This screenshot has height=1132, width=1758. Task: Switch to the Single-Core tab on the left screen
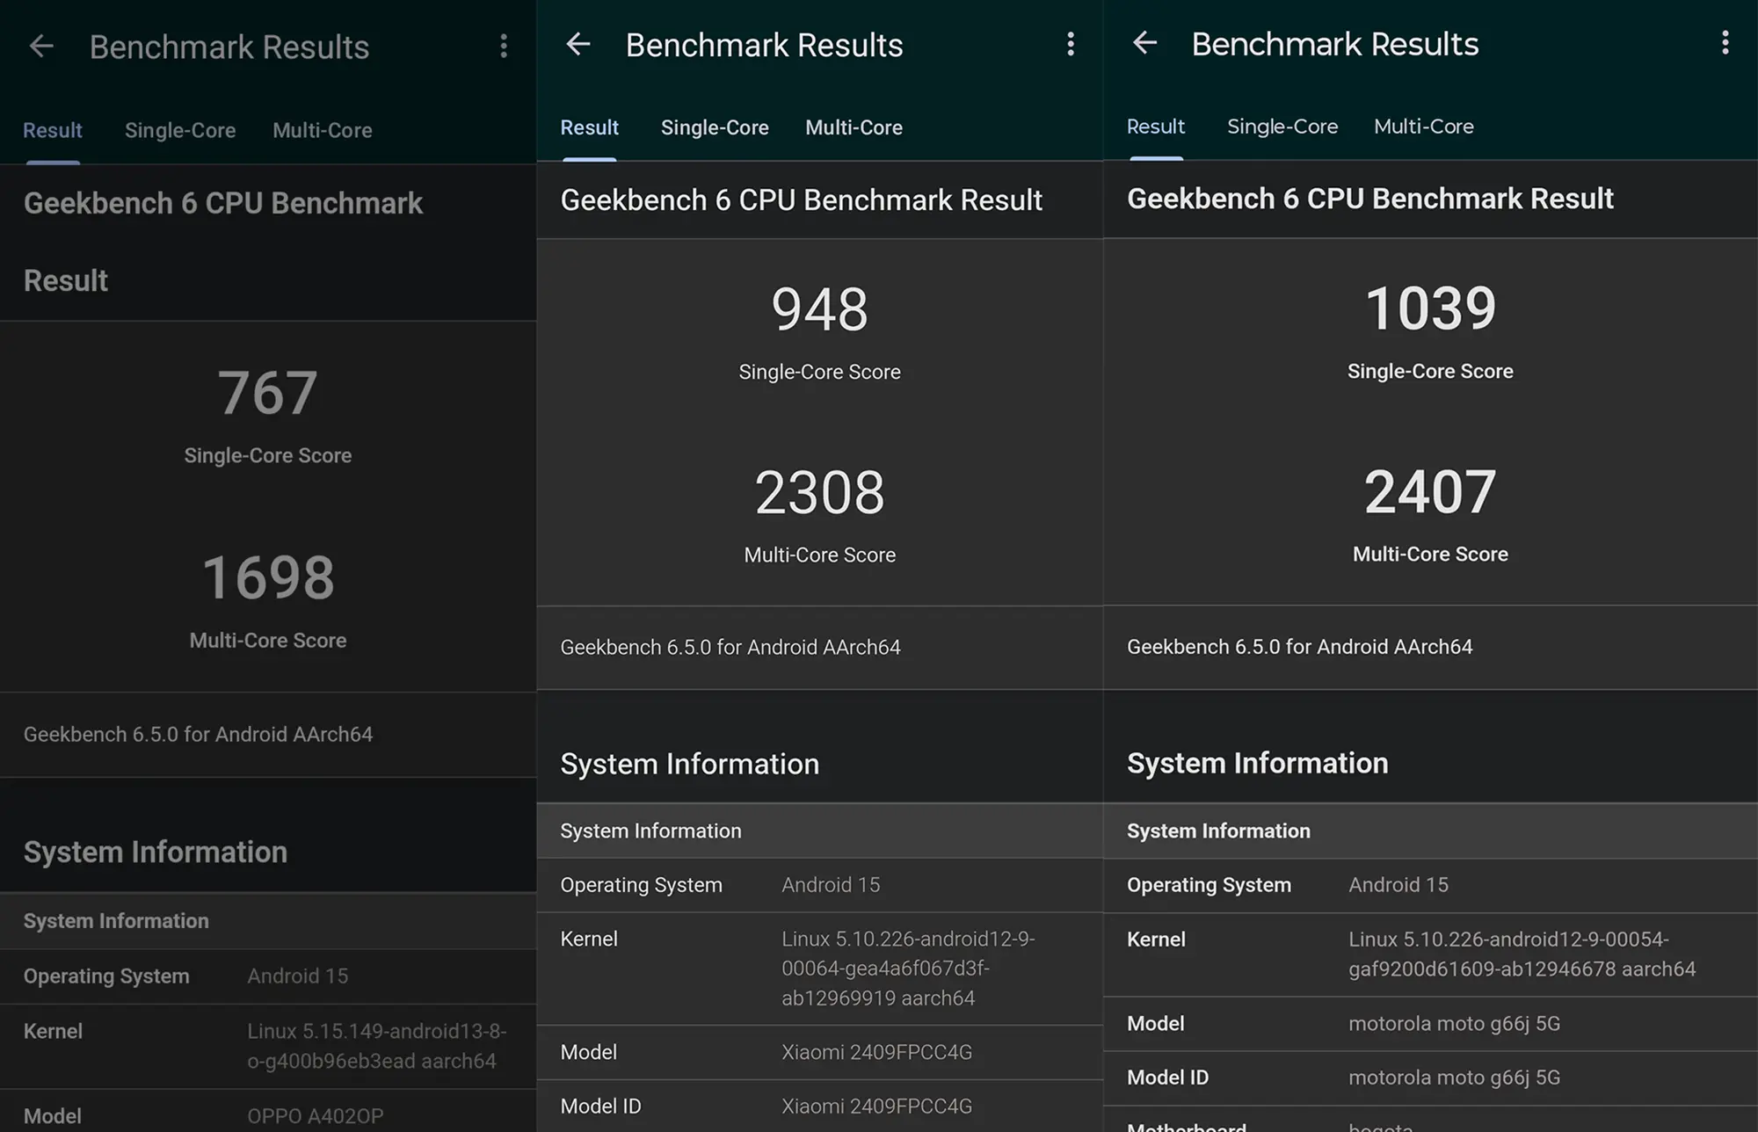(179, 130)
